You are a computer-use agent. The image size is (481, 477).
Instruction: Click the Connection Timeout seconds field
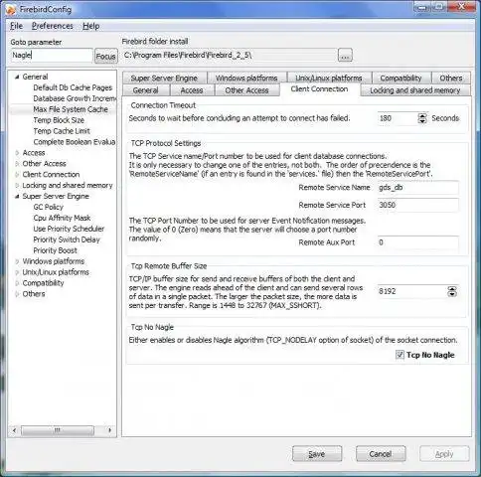pos(398,118)
